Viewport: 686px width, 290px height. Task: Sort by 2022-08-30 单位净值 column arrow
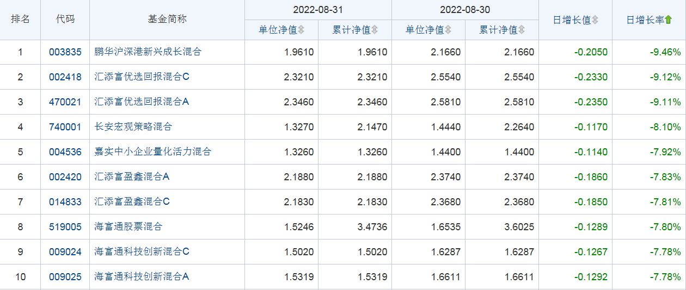(x=449, y=30)
